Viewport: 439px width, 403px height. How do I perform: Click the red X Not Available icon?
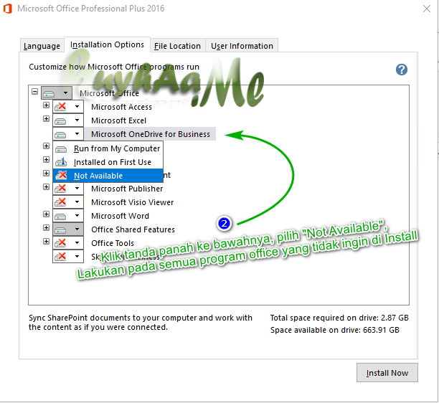(61, 176)
